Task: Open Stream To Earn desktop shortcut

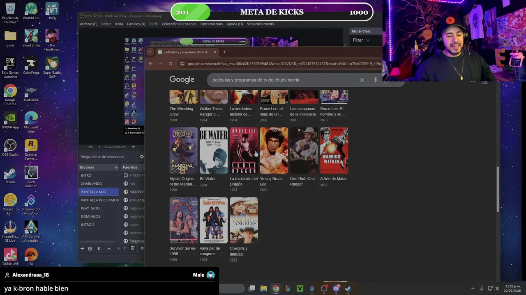Action: pos(10,204)
